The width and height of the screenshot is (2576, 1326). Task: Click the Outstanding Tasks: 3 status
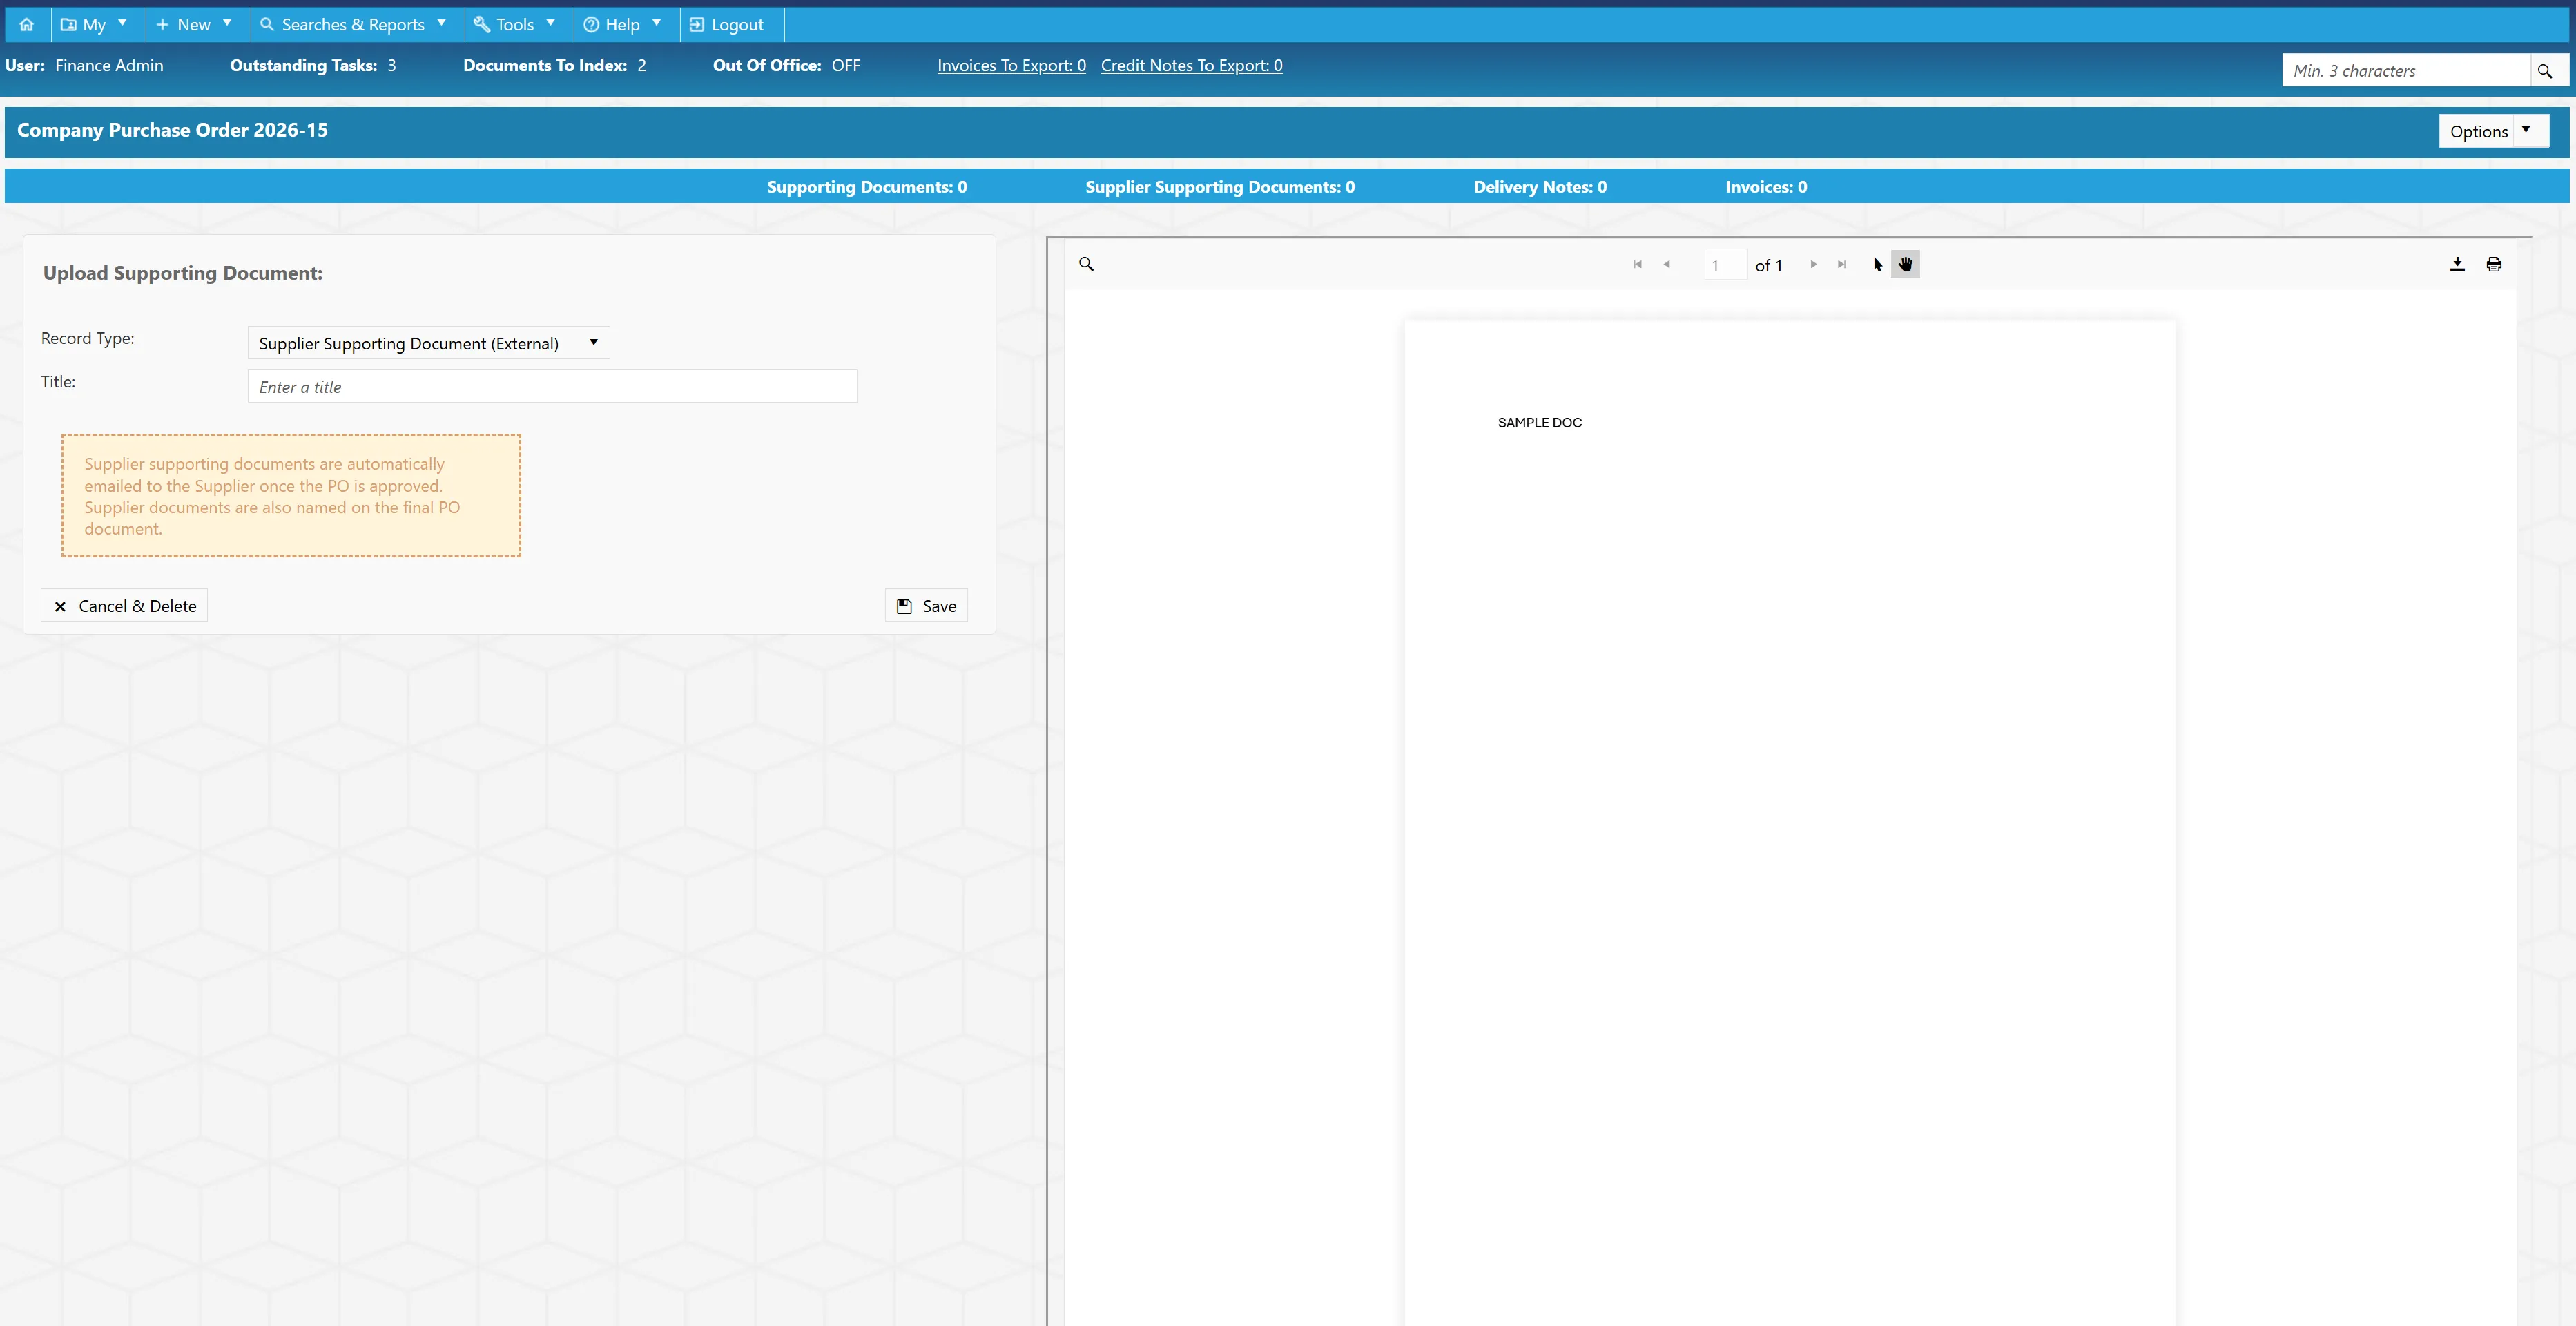[313, 65]
